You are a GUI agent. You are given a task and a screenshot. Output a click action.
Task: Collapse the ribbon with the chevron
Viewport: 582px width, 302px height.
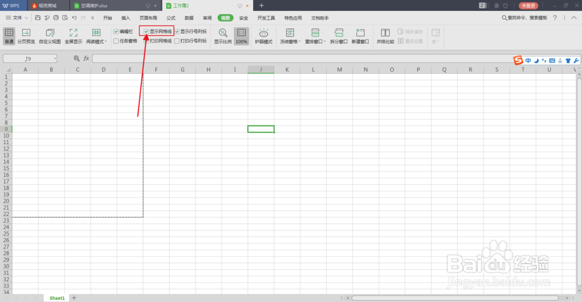click(x=574, y=18)
